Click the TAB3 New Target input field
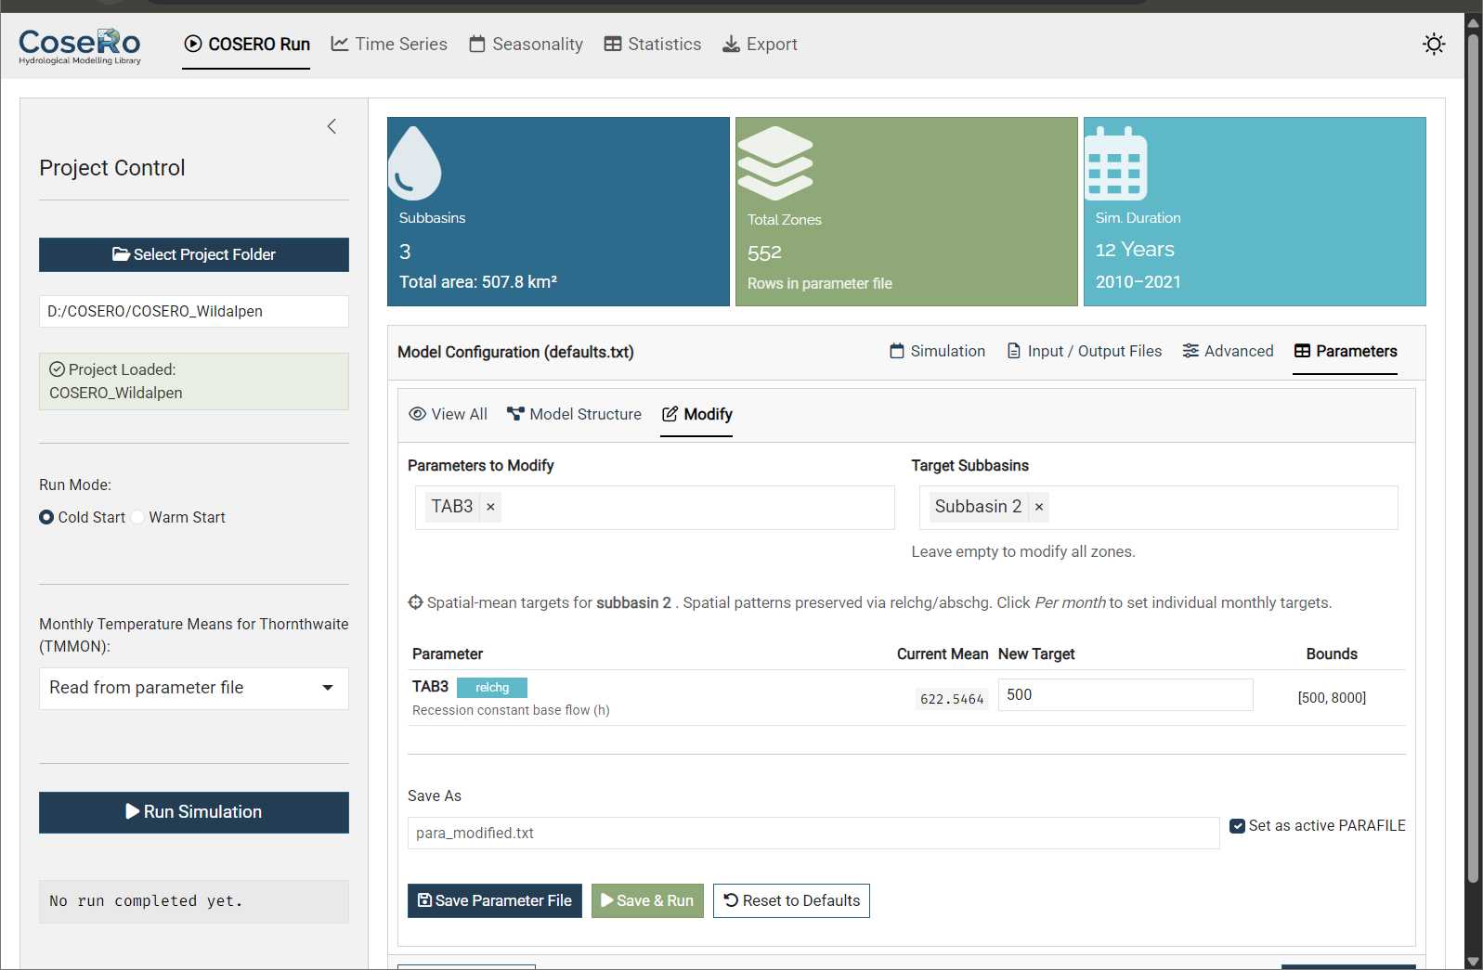This screenshot has width=1483, height=970. click(x=1125, y=695)
